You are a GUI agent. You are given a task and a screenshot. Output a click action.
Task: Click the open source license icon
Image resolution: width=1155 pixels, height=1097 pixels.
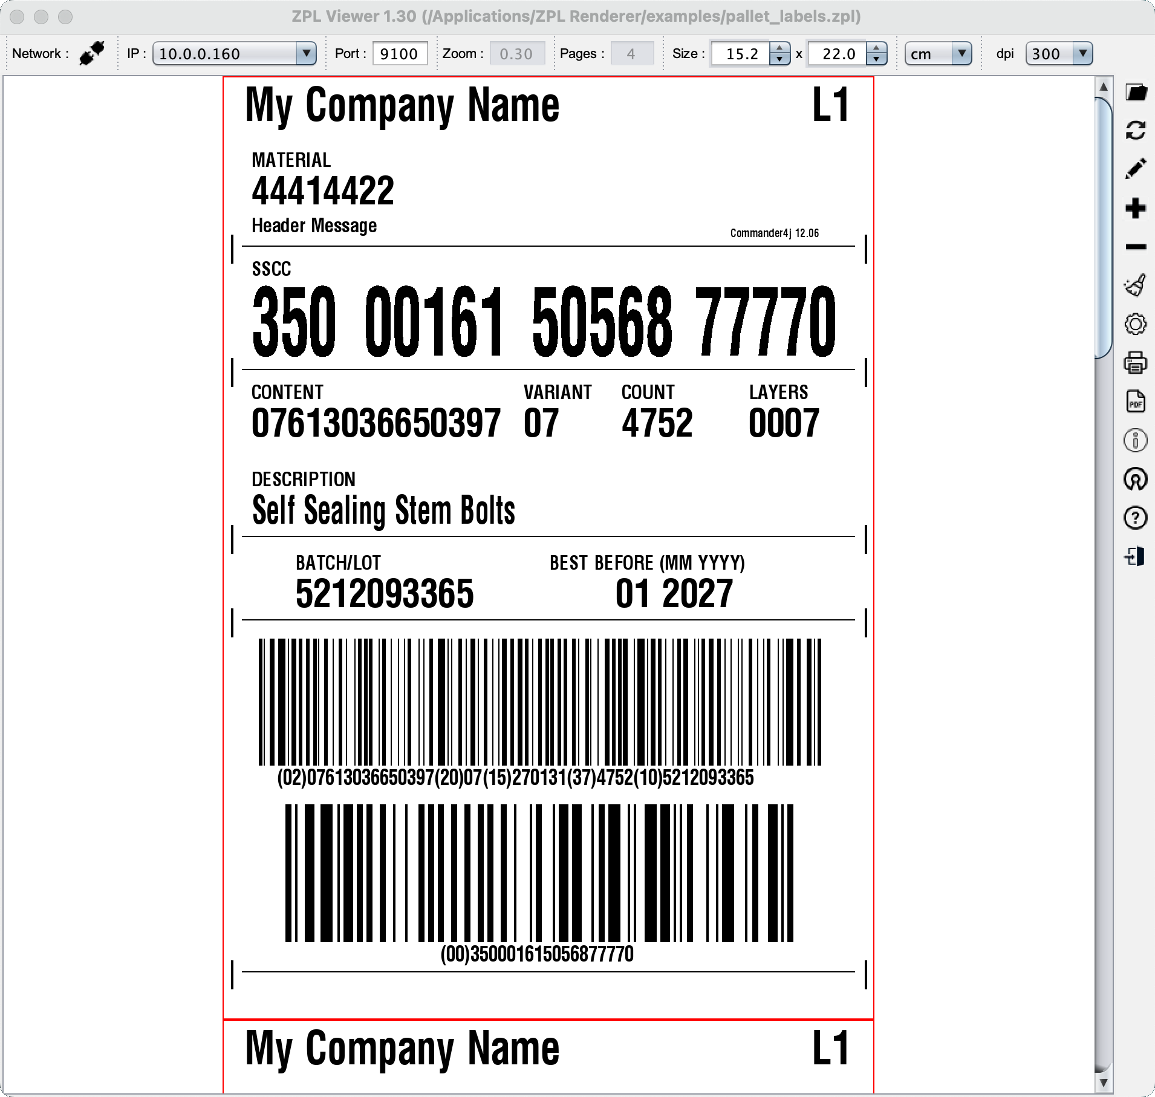[1136, 479]
